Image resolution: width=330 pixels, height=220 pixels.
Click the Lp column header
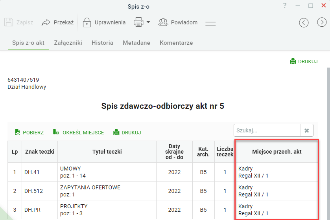coord(15,152)
